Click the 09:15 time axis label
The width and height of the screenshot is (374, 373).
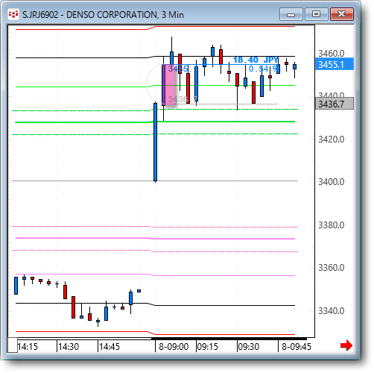coord(208,346)
